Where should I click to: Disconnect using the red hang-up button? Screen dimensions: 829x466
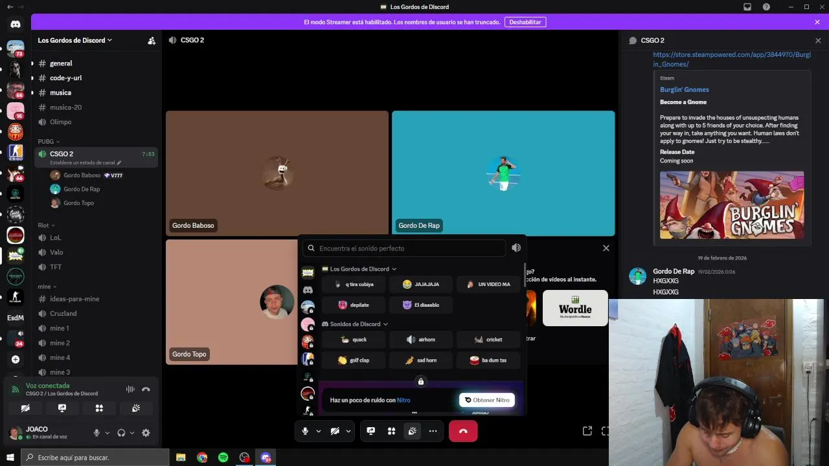463,431
